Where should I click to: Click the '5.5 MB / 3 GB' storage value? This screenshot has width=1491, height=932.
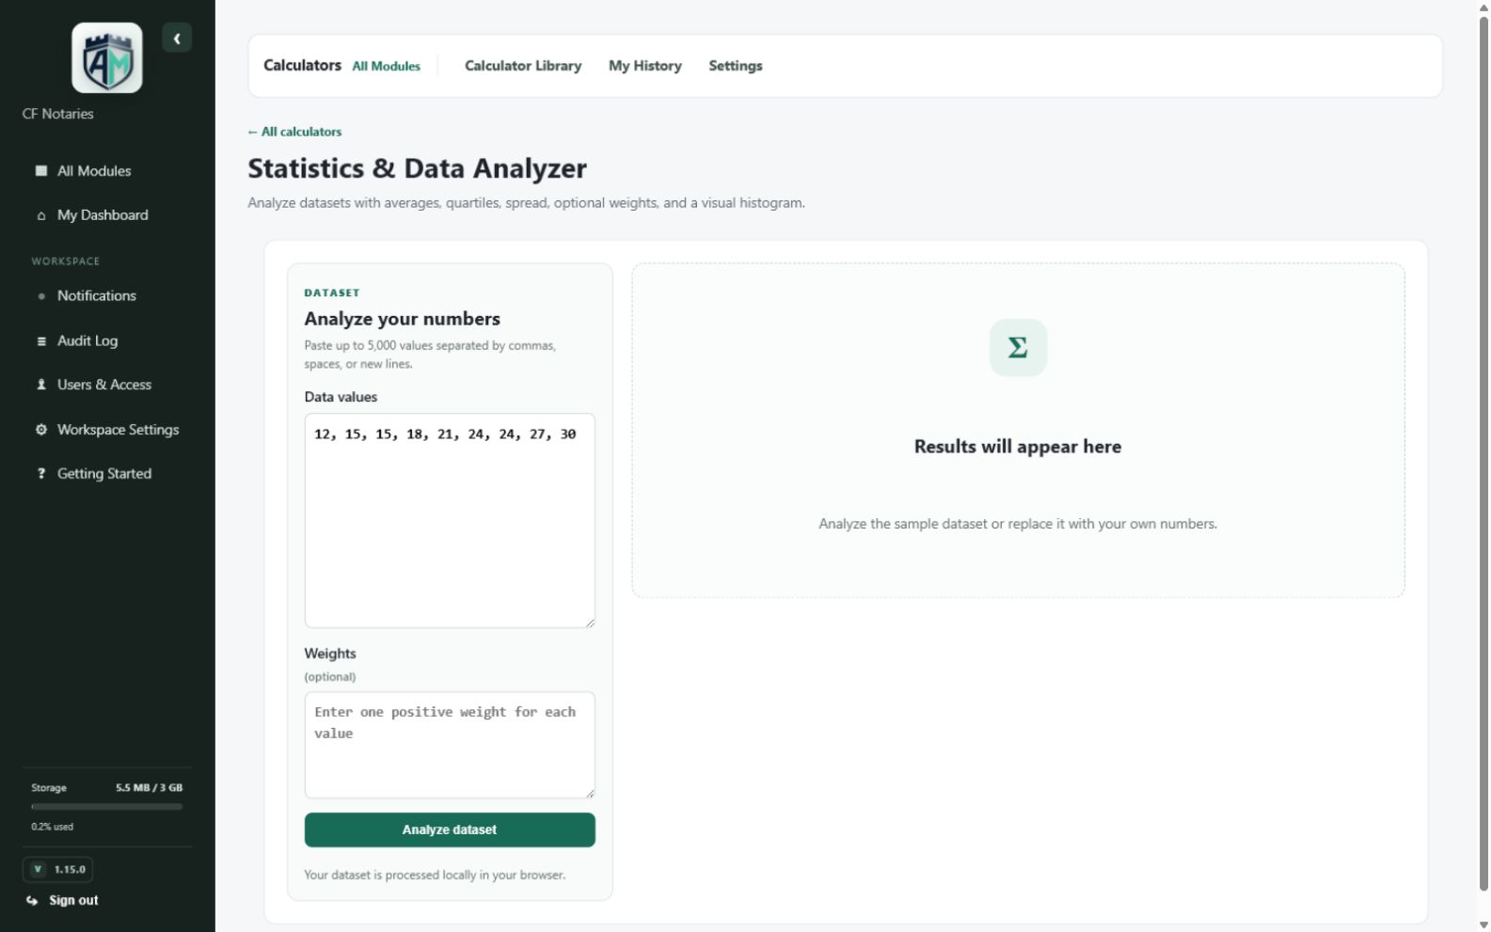pos(149,788)
